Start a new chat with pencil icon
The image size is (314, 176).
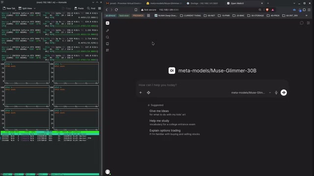(x=107, y=30)
